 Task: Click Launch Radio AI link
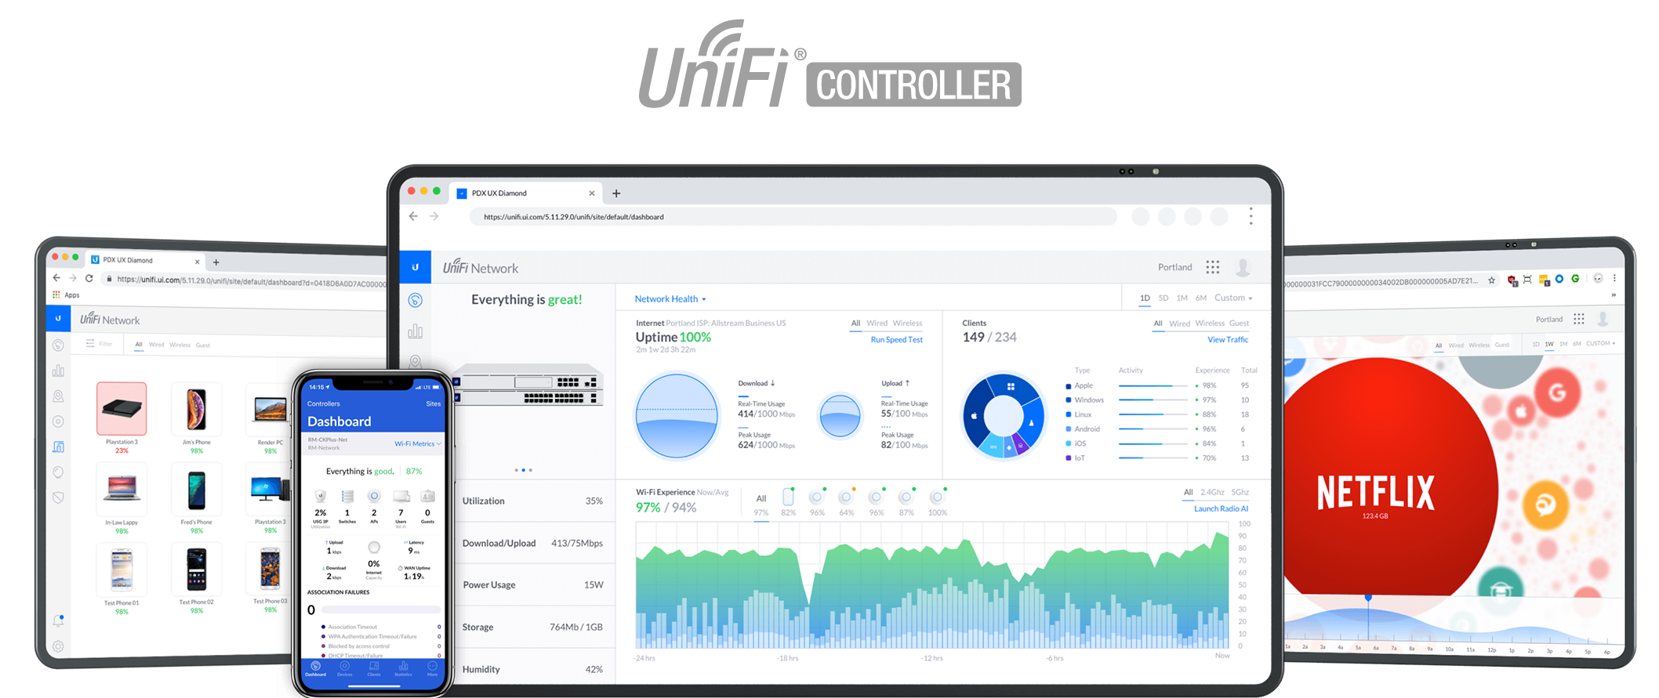(x=1221, y=508)
